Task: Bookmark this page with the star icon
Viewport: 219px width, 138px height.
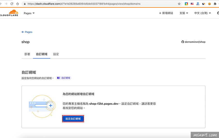Action: (x=179, y=4)
